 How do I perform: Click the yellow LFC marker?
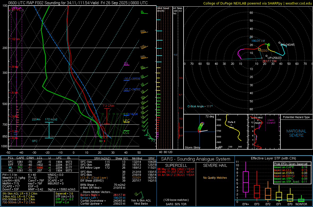(x=126, y=121)
